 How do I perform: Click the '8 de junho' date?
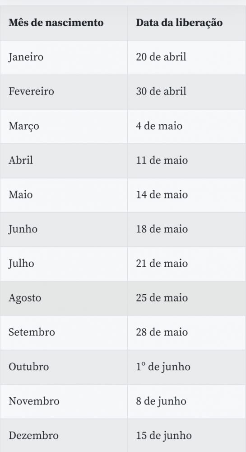[x=161, y=401]
